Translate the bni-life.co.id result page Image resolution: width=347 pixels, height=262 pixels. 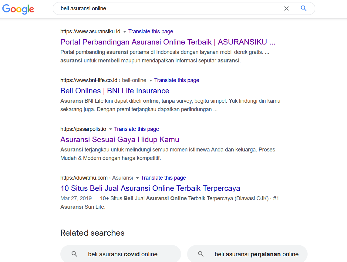click(177, 80)
